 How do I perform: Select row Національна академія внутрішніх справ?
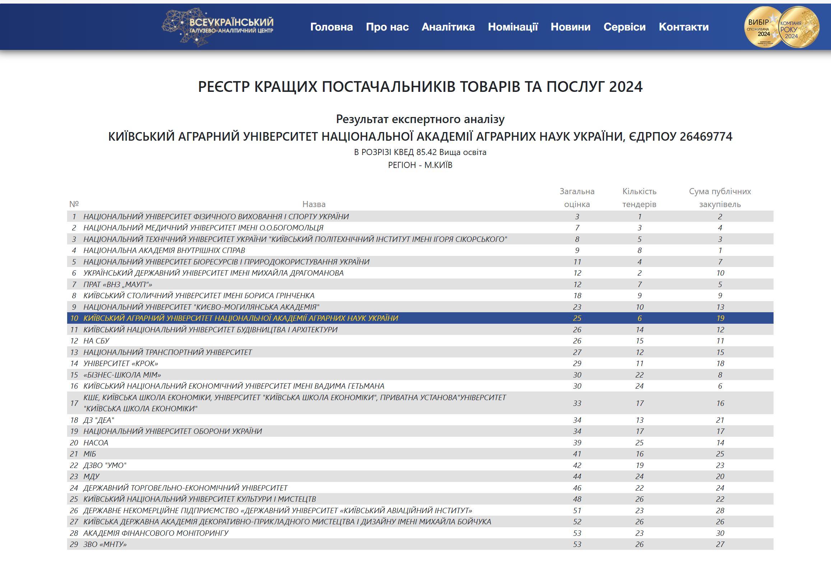420,250
